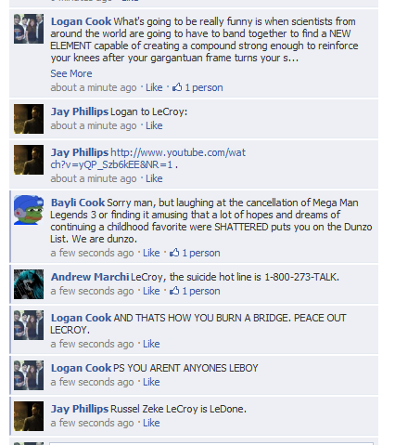
Task: Like the 'LeCroy is LeDone' comment
Action: point(151,423)
